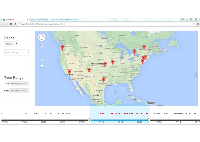Zoom out the map with the minus button
The height and width of the screenshot is (142, 200).
pyautogui.click(x=42, y=66)
